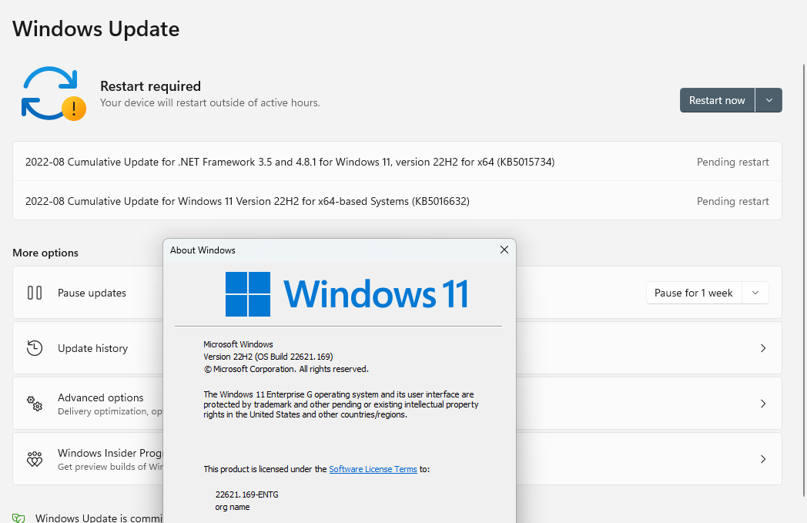Screen dimensions: 807x523
Task: Expand Update history row chevron
Action: (x=763, y=348)
